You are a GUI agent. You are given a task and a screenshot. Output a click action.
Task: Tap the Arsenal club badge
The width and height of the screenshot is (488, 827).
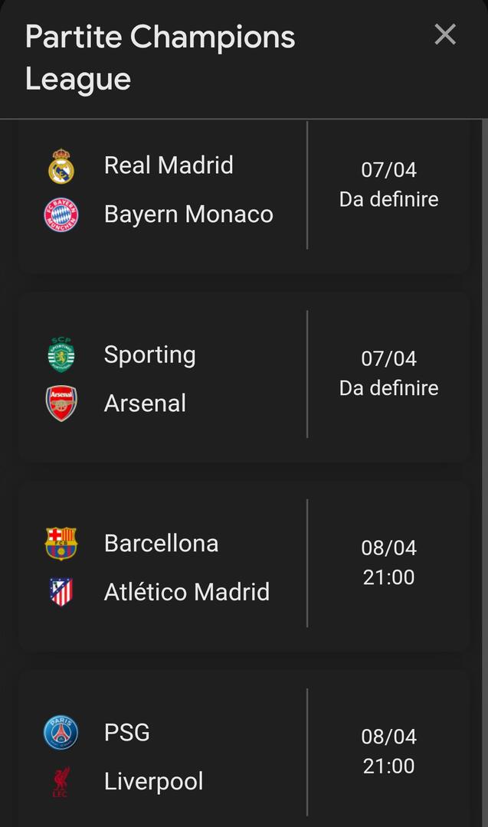point(61,403)
